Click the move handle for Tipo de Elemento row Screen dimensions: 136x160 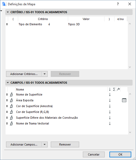[7, 24]
